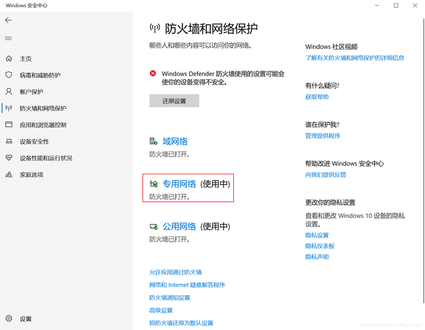Open 家庭选项 section
Image resolution: width=425 pixels, height=330 pixels.
(x=32, y=175)
